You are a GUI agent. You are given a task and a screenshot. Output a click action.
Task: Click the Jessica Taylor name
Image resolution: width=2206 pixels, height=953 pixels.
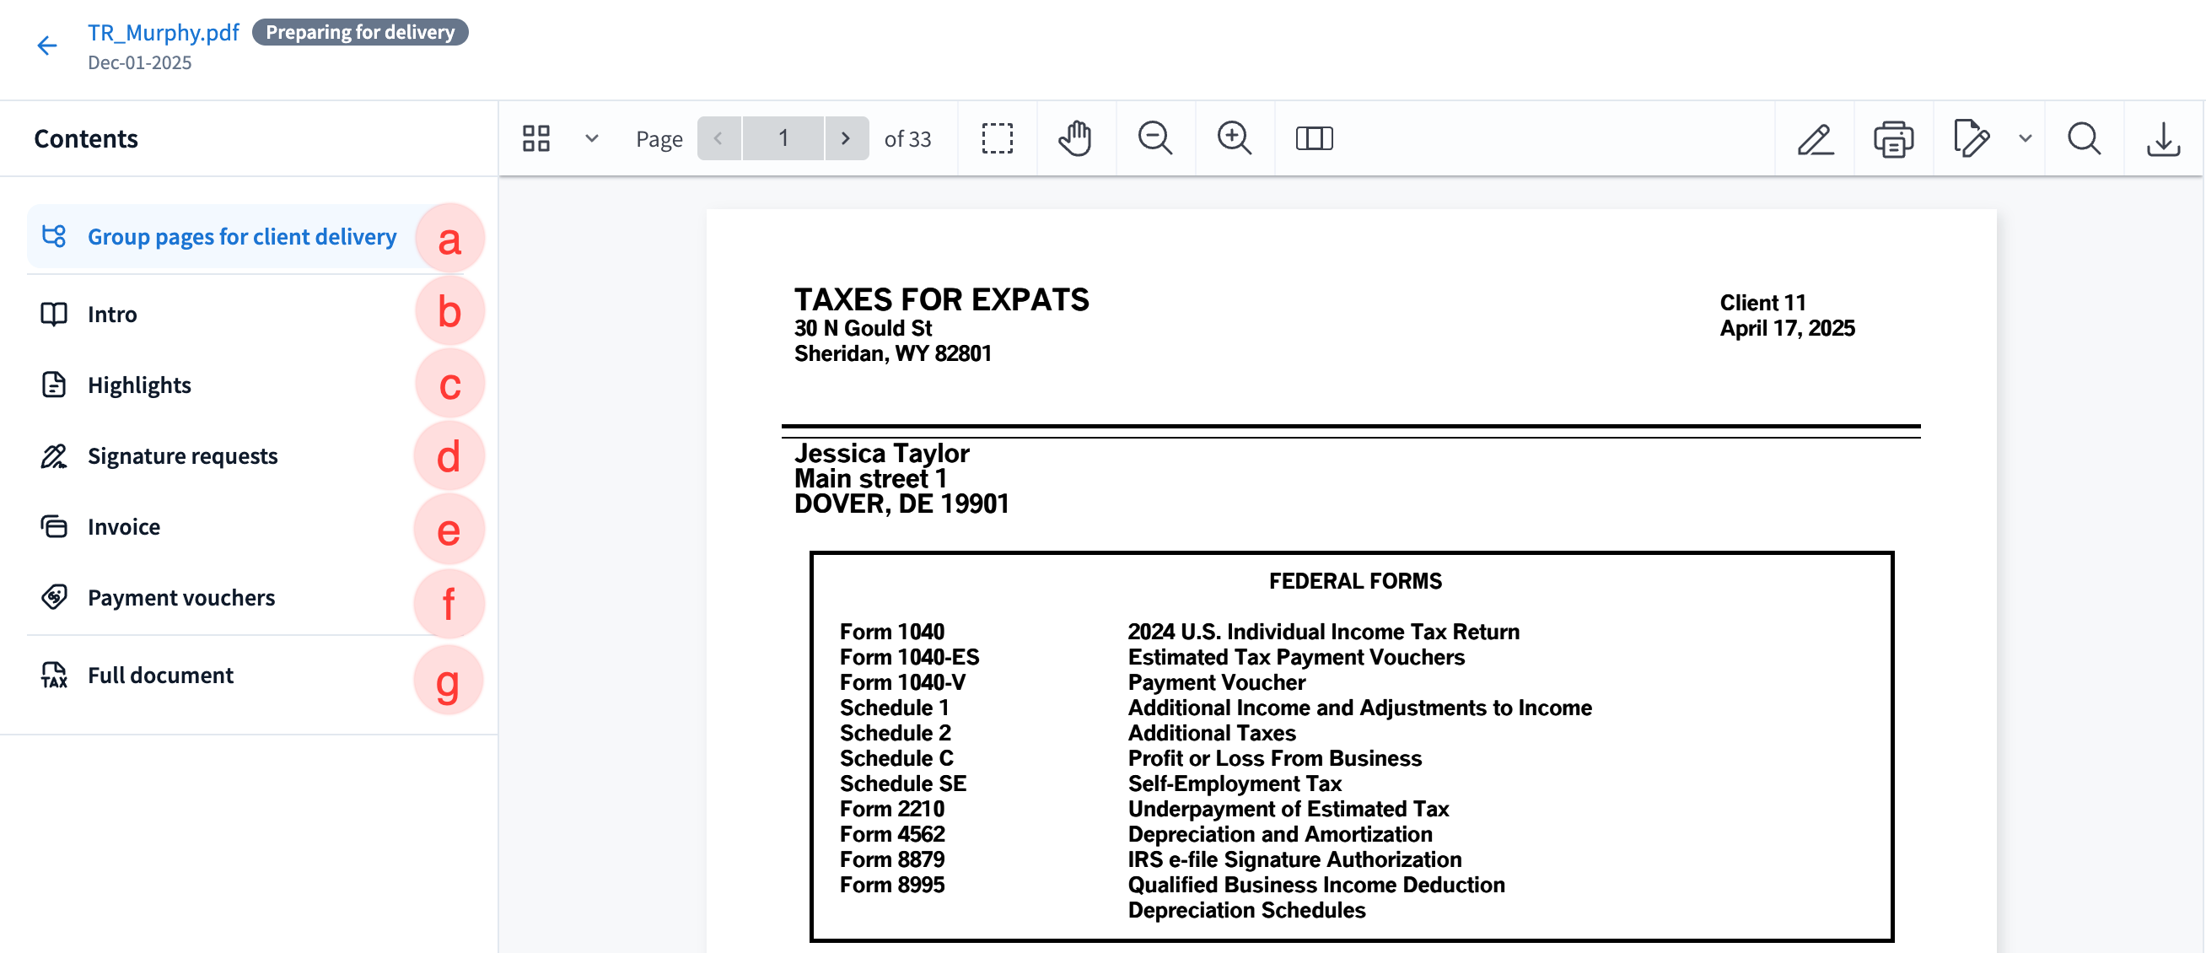click(882, 453)
